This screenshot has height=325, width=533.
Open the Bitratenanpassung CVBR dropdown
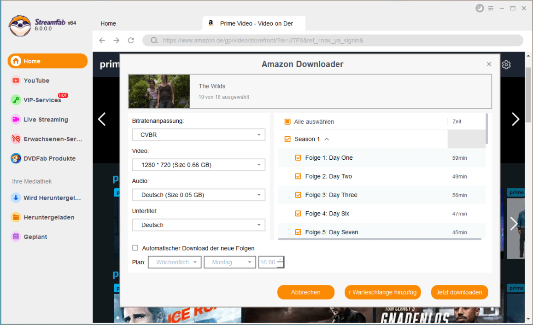coord(199,135)
